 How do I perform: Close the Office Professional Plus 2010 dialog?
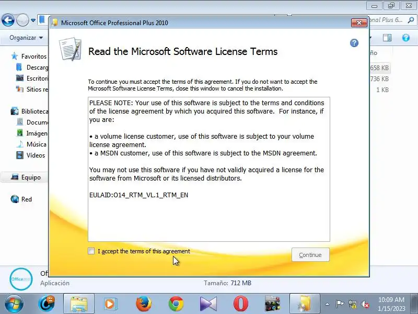click(x=359, y=23)
